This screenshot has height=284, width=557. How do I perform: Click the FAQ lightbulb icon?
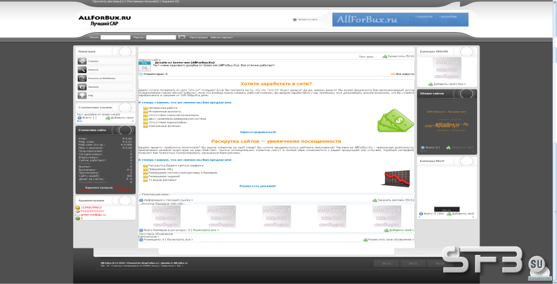[82, 95]
